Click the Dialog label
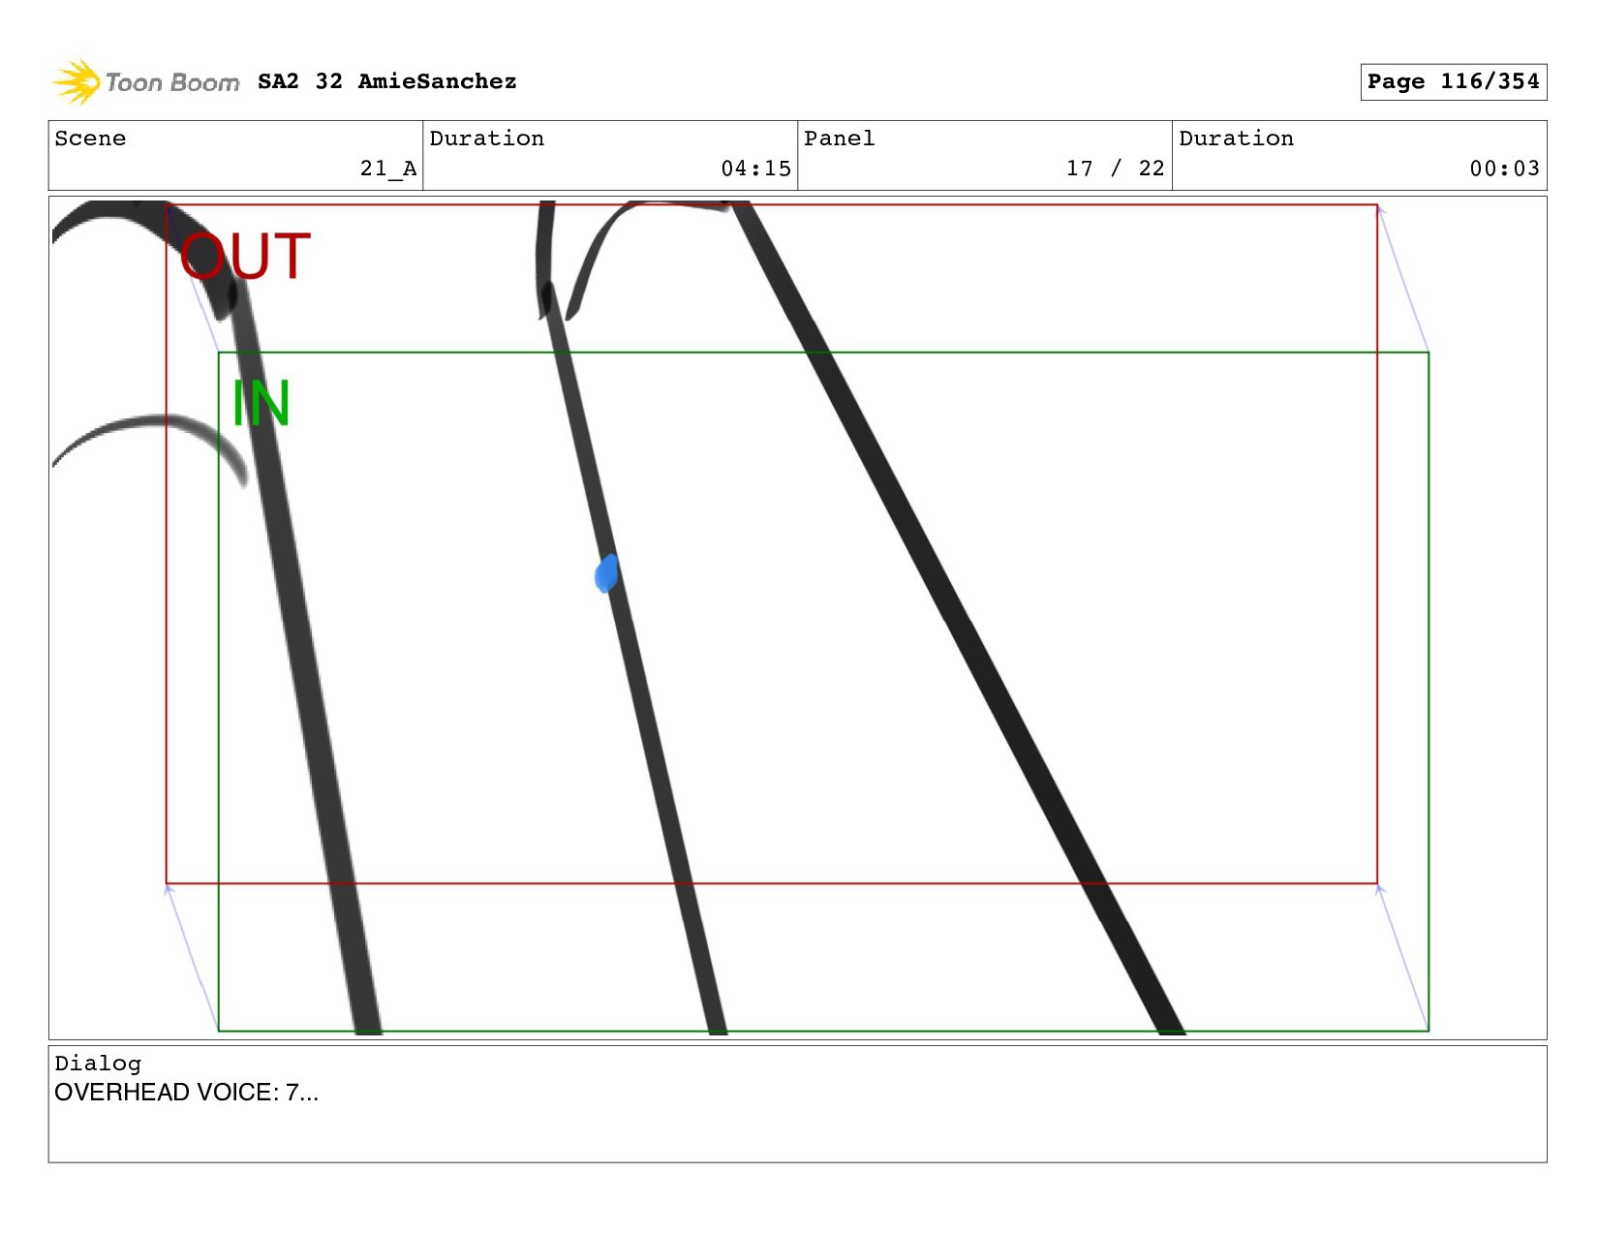Viewport: 1598px width, 1235px height. [x=98, y=1064]
